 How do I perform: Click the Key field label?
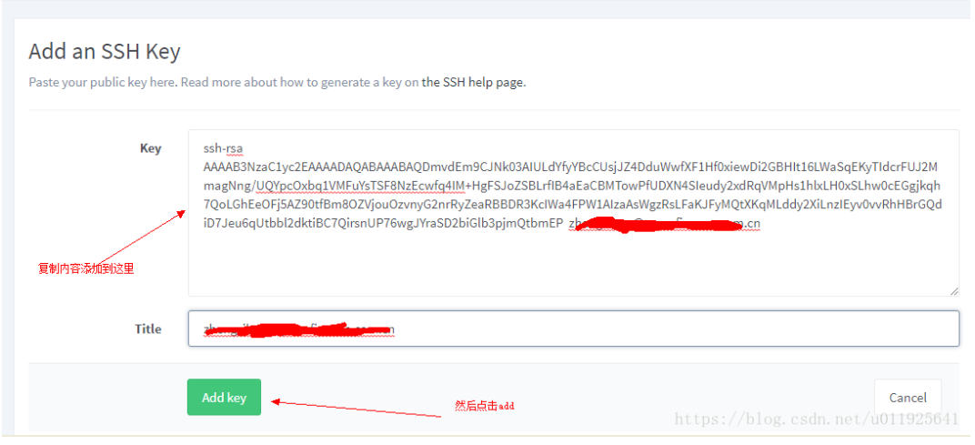[x=150, y=148]
